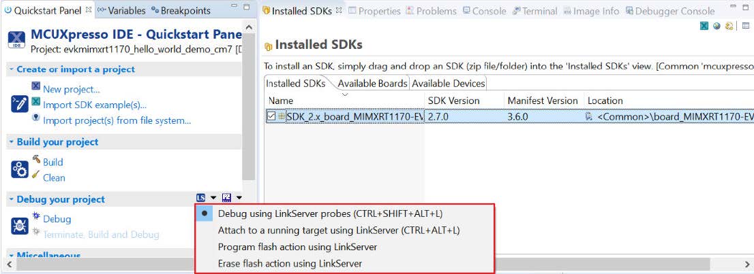Collapse the Create or import a project section
Image resolution: width=754 pixels, height=274 pixels.
click(x=12, y=69)
